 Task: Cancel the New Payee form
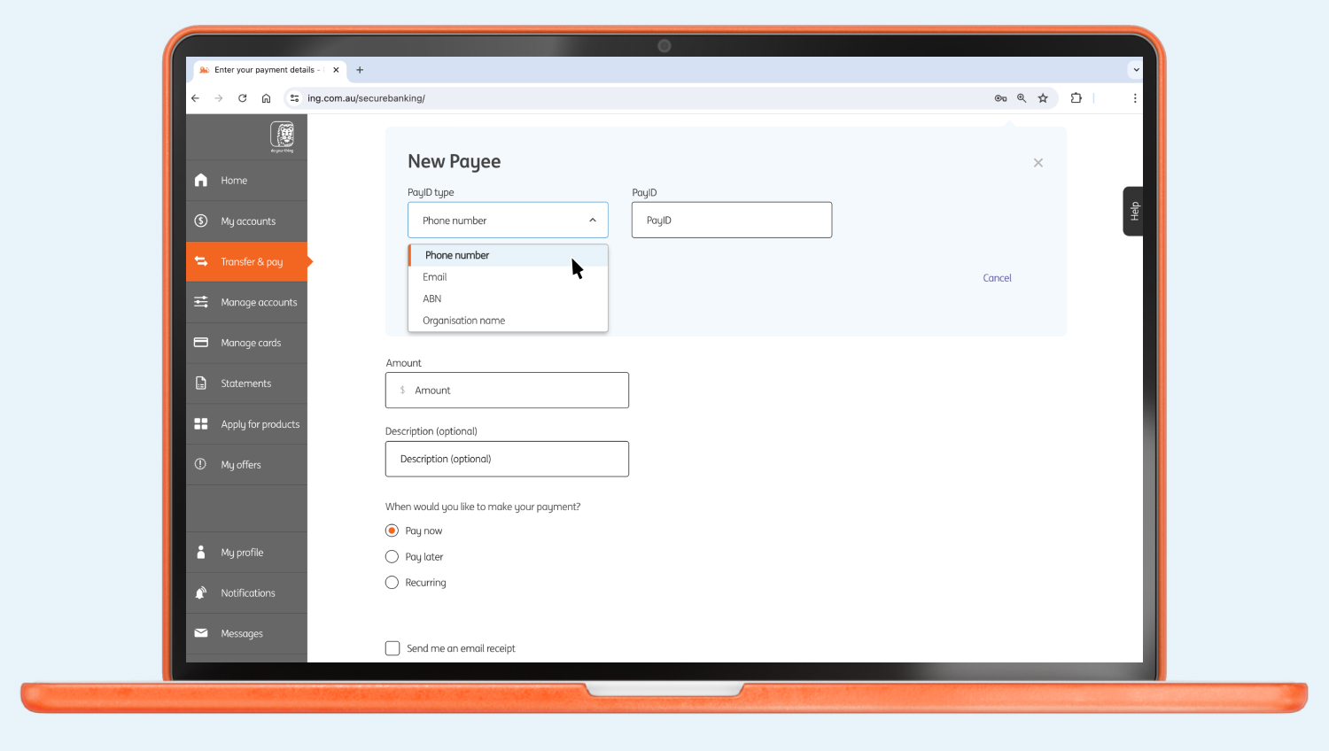(x=997, y=277)
